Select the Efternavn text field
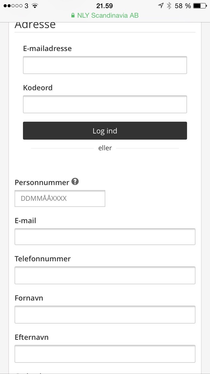Image resolution: width=210 pixels, height=374 pixels. click(105, 354)
